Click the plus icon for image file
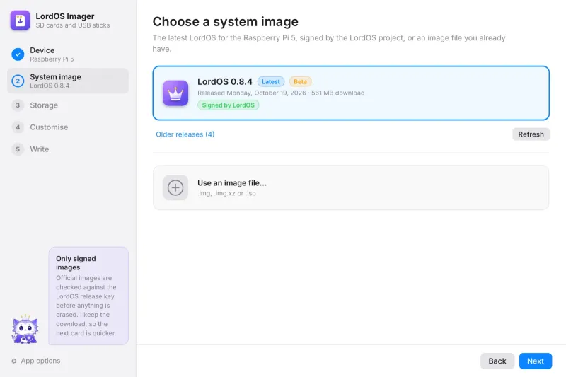This screenshot has height=377, width=566. tap(175, 187)
